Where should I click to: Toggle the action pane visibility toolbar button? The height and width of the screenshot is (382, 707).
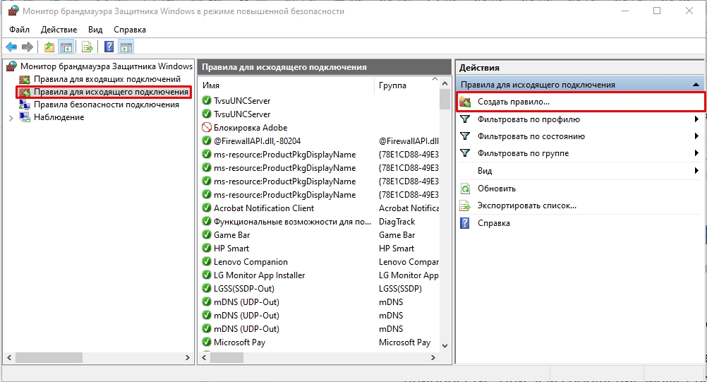[126, 47]
